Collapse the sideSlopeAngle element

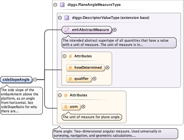pyautogui.click(x=35, y=79)
